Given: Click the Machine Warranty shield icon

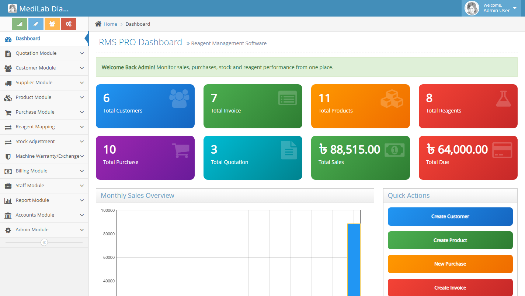Looking at the screenshot, I should (x=8, y=157).
